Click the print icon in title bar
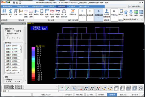The height and width of the screenshot is (97, 145). coord(20,3)
